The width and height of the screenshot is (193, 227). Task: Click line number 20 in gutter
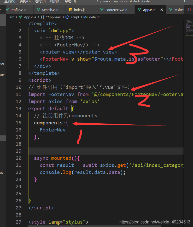[19, 158]
